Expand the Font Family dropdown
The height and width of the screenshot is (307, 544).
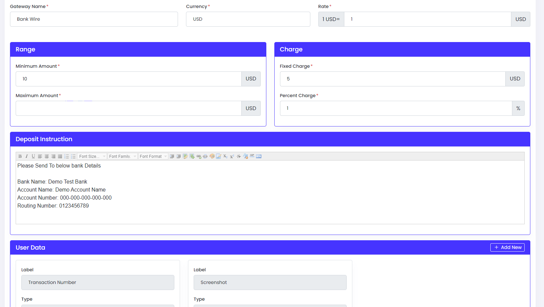click(x=122, y=156)
